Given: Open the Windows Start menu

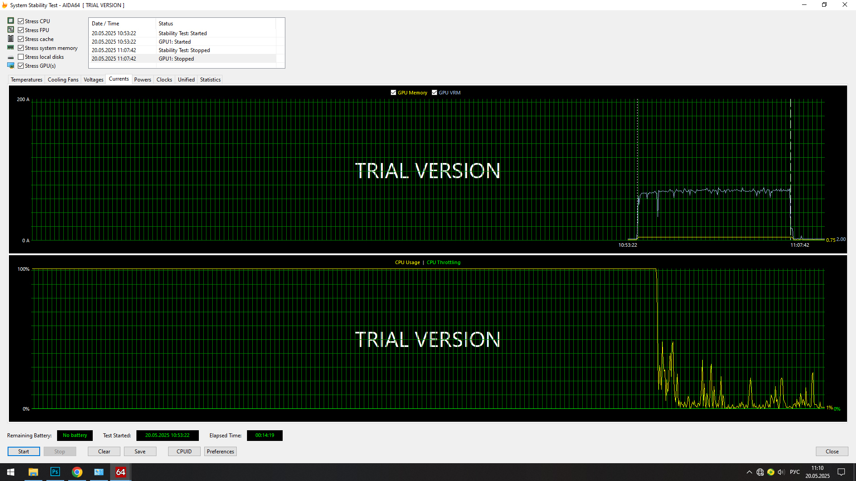Looking at the screenshot, I should coord(11,472).
